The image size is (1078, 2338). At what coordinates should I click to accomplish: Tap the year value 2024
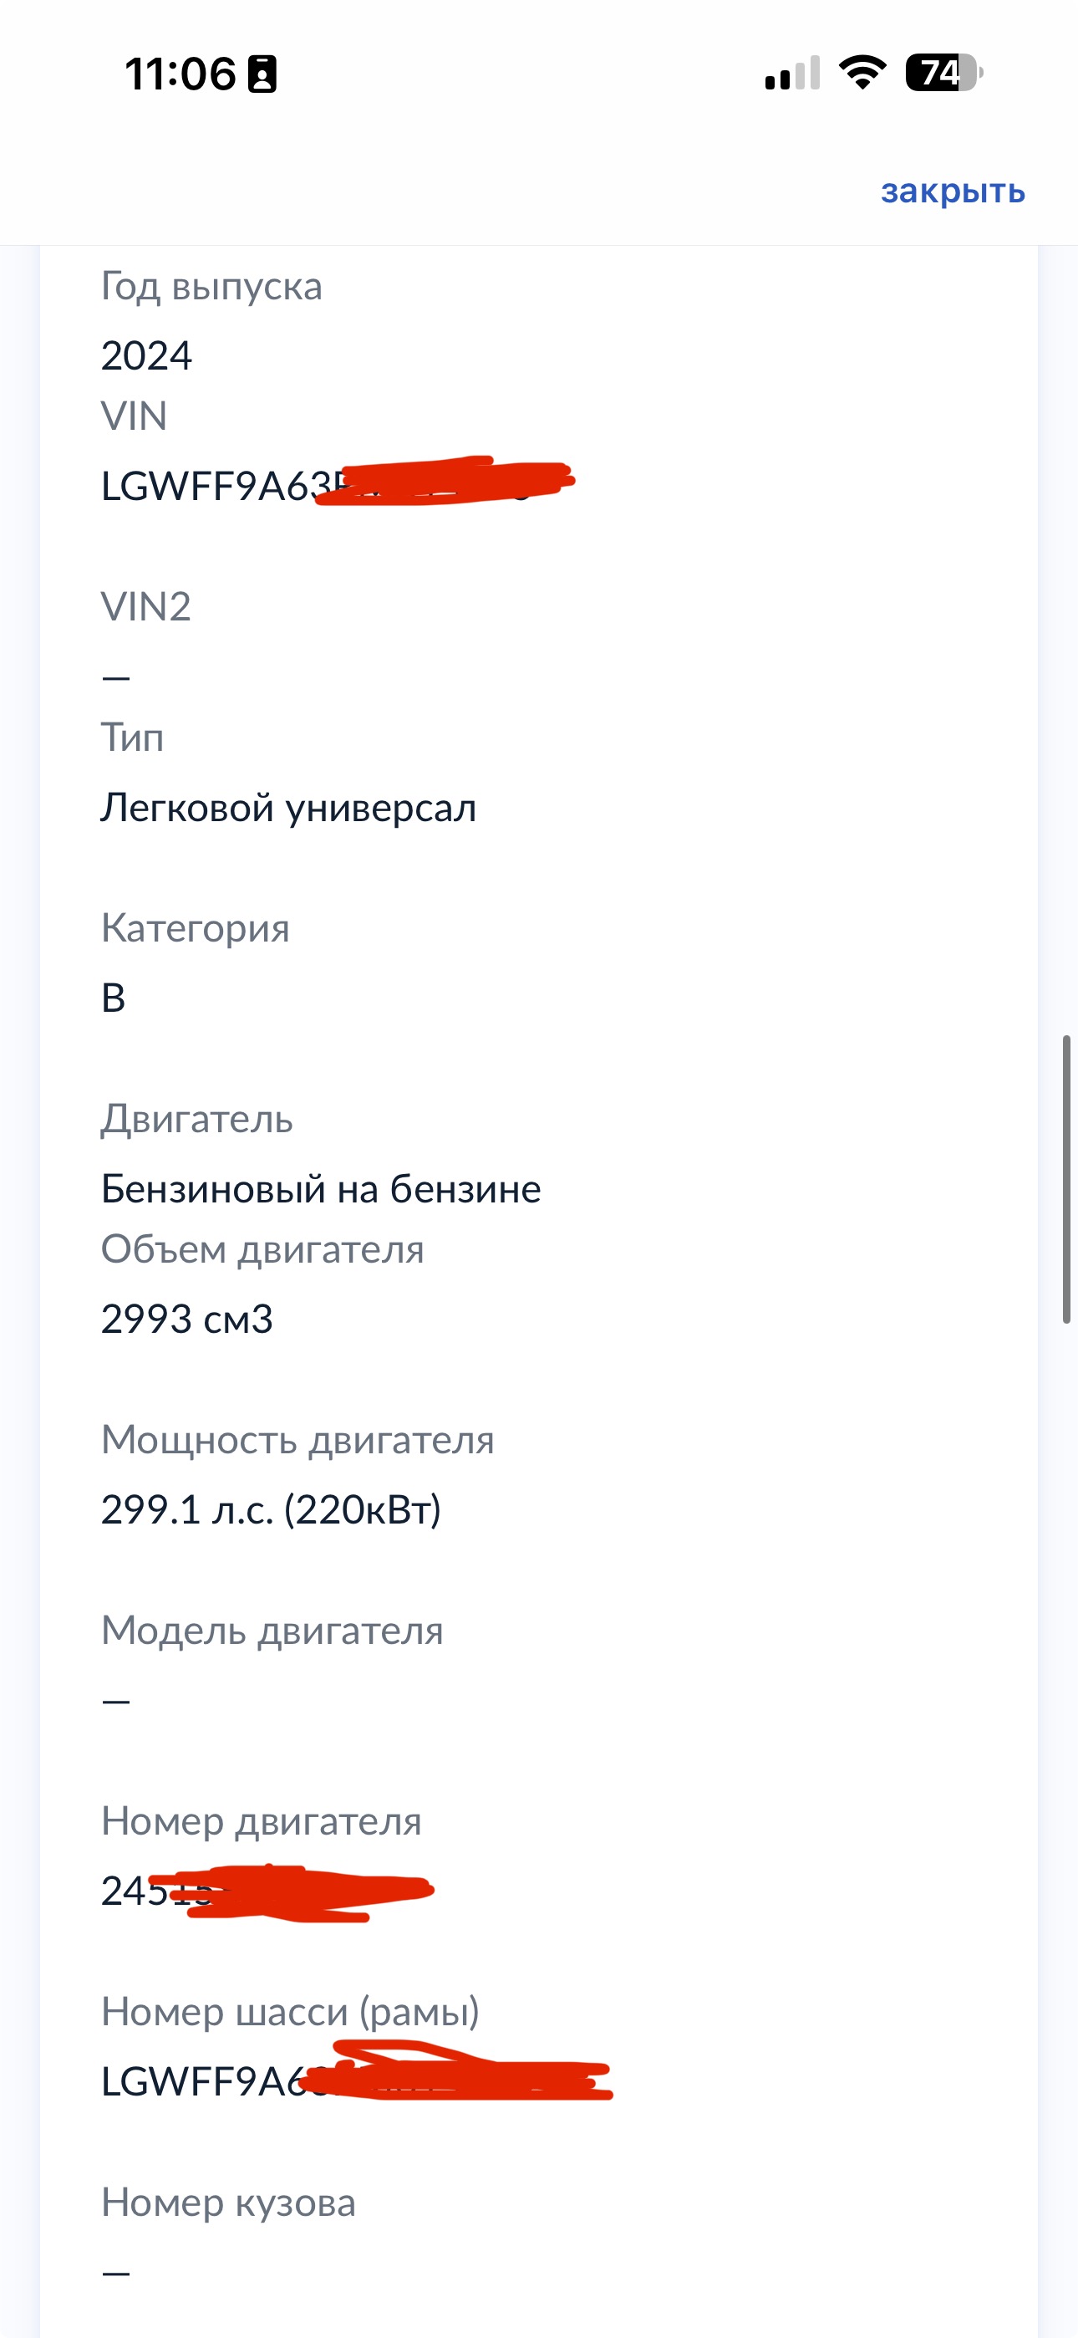click(x=146, y=355)
